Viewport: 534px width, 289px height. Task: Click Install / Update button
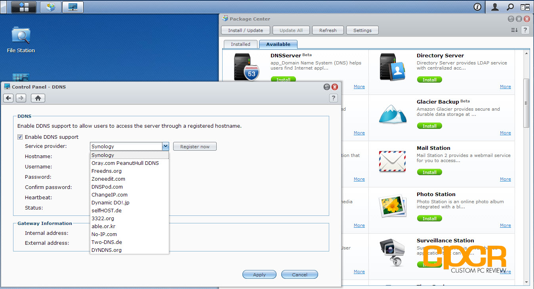pos(246,30)
